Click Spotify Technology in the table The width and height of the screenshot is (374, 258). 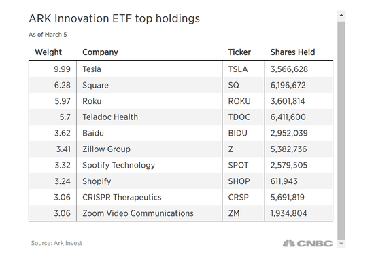[x=118, y=165]
